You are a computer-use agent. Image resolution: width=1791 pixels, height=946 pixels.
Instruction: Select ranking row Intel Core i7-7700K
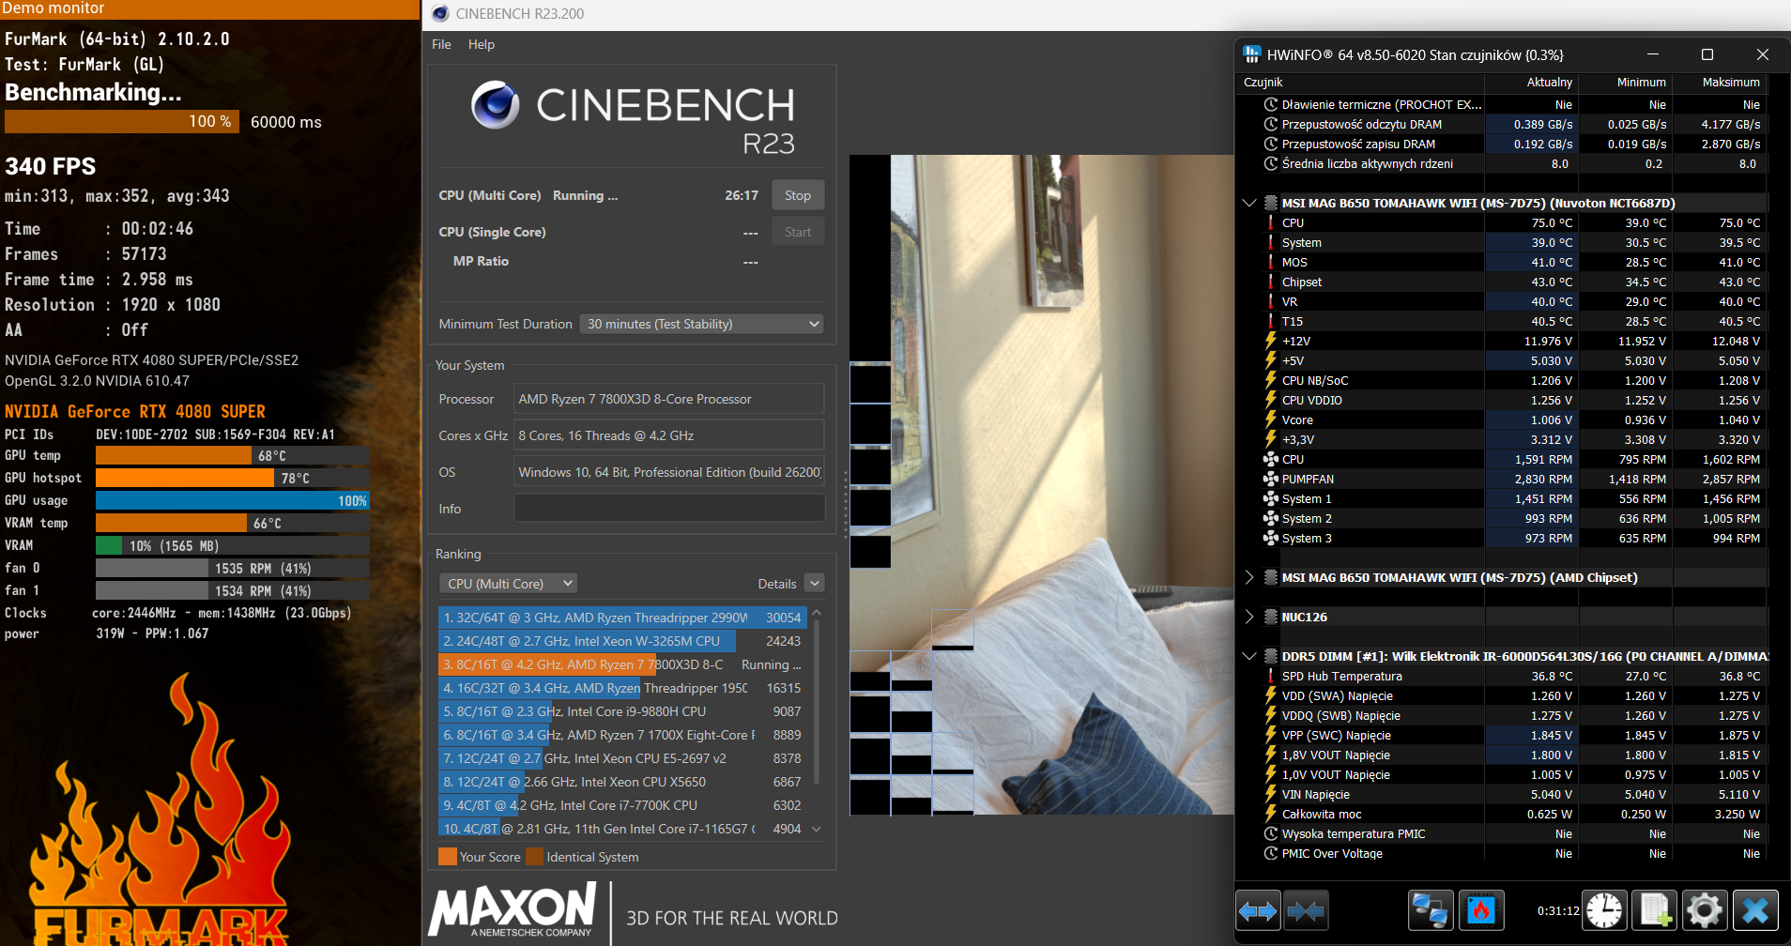[622, 805]
